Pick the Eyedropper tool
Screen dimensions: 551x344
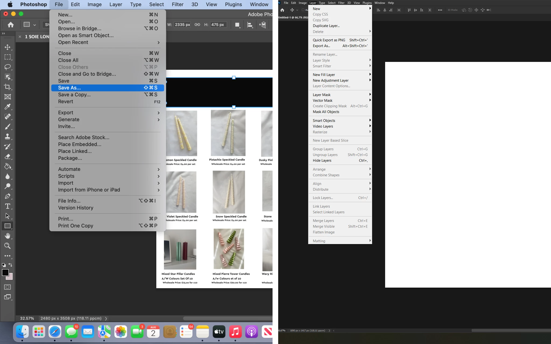(x=8, y=107)
